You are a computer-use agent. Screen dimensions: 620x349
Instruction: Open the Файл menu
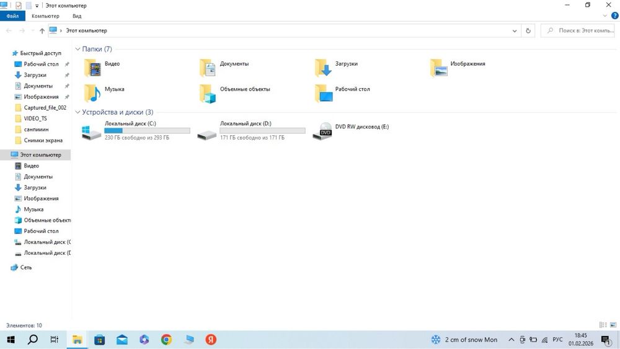12,16
